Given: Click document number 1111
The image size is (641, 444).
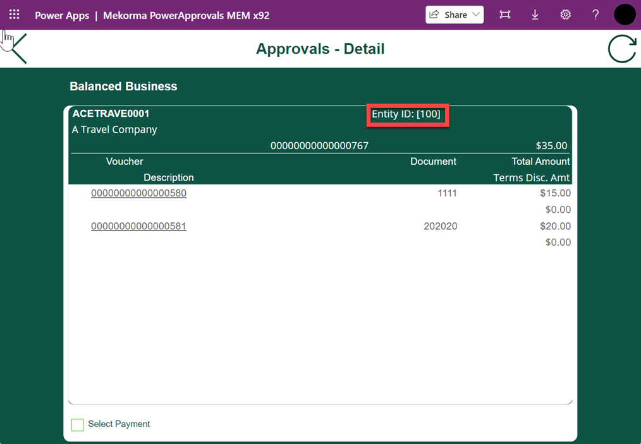Looking at the screenshot, I should [447, 193].
